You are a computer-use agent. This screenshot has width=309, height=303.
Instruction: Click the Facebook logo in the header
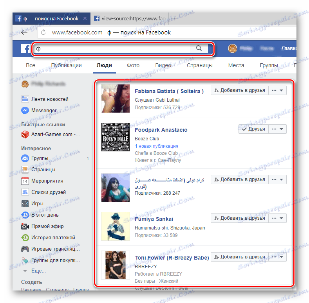[x=25, y=48]
